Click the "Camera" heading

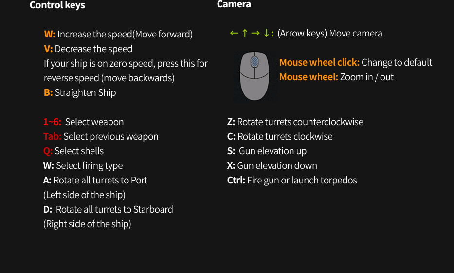point(234,4)
